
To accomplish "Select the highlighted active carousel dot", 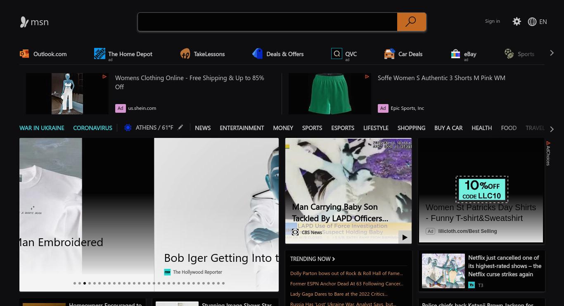I will 85,283.
